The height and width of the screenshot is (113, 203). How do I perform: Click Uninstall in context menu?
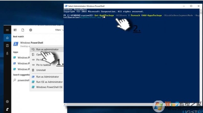click(x=41, y=70)
